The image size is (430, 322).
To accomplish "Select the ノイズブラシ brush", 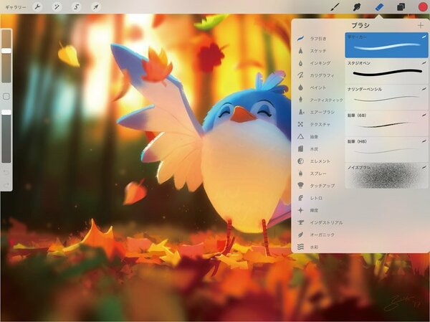I will pyautogui.click(x=387, y=176).
